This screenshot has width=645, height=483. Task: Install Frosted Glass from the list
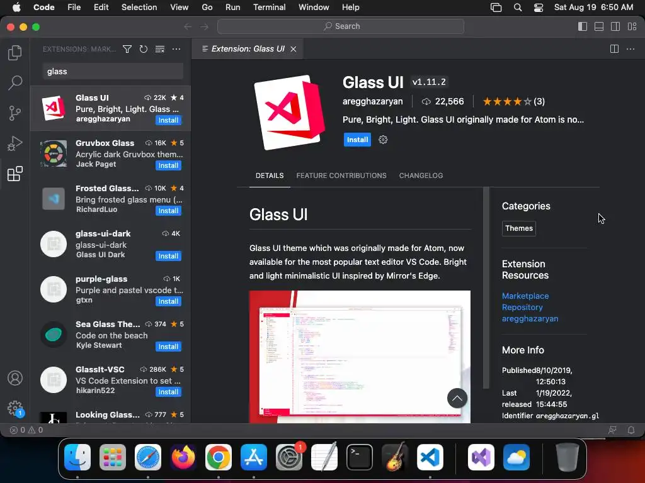pyautogui.click(x=168, y=211)
